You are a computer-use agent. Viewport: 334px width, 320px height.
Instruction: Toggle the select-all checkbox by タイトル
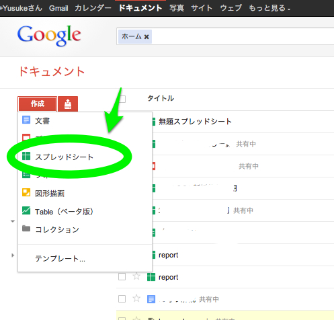[122, 99]
